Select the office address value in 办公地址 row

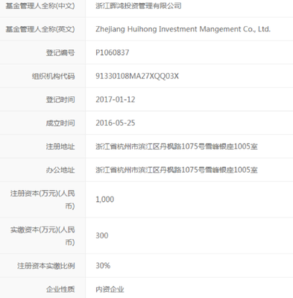tap(177, 170)
